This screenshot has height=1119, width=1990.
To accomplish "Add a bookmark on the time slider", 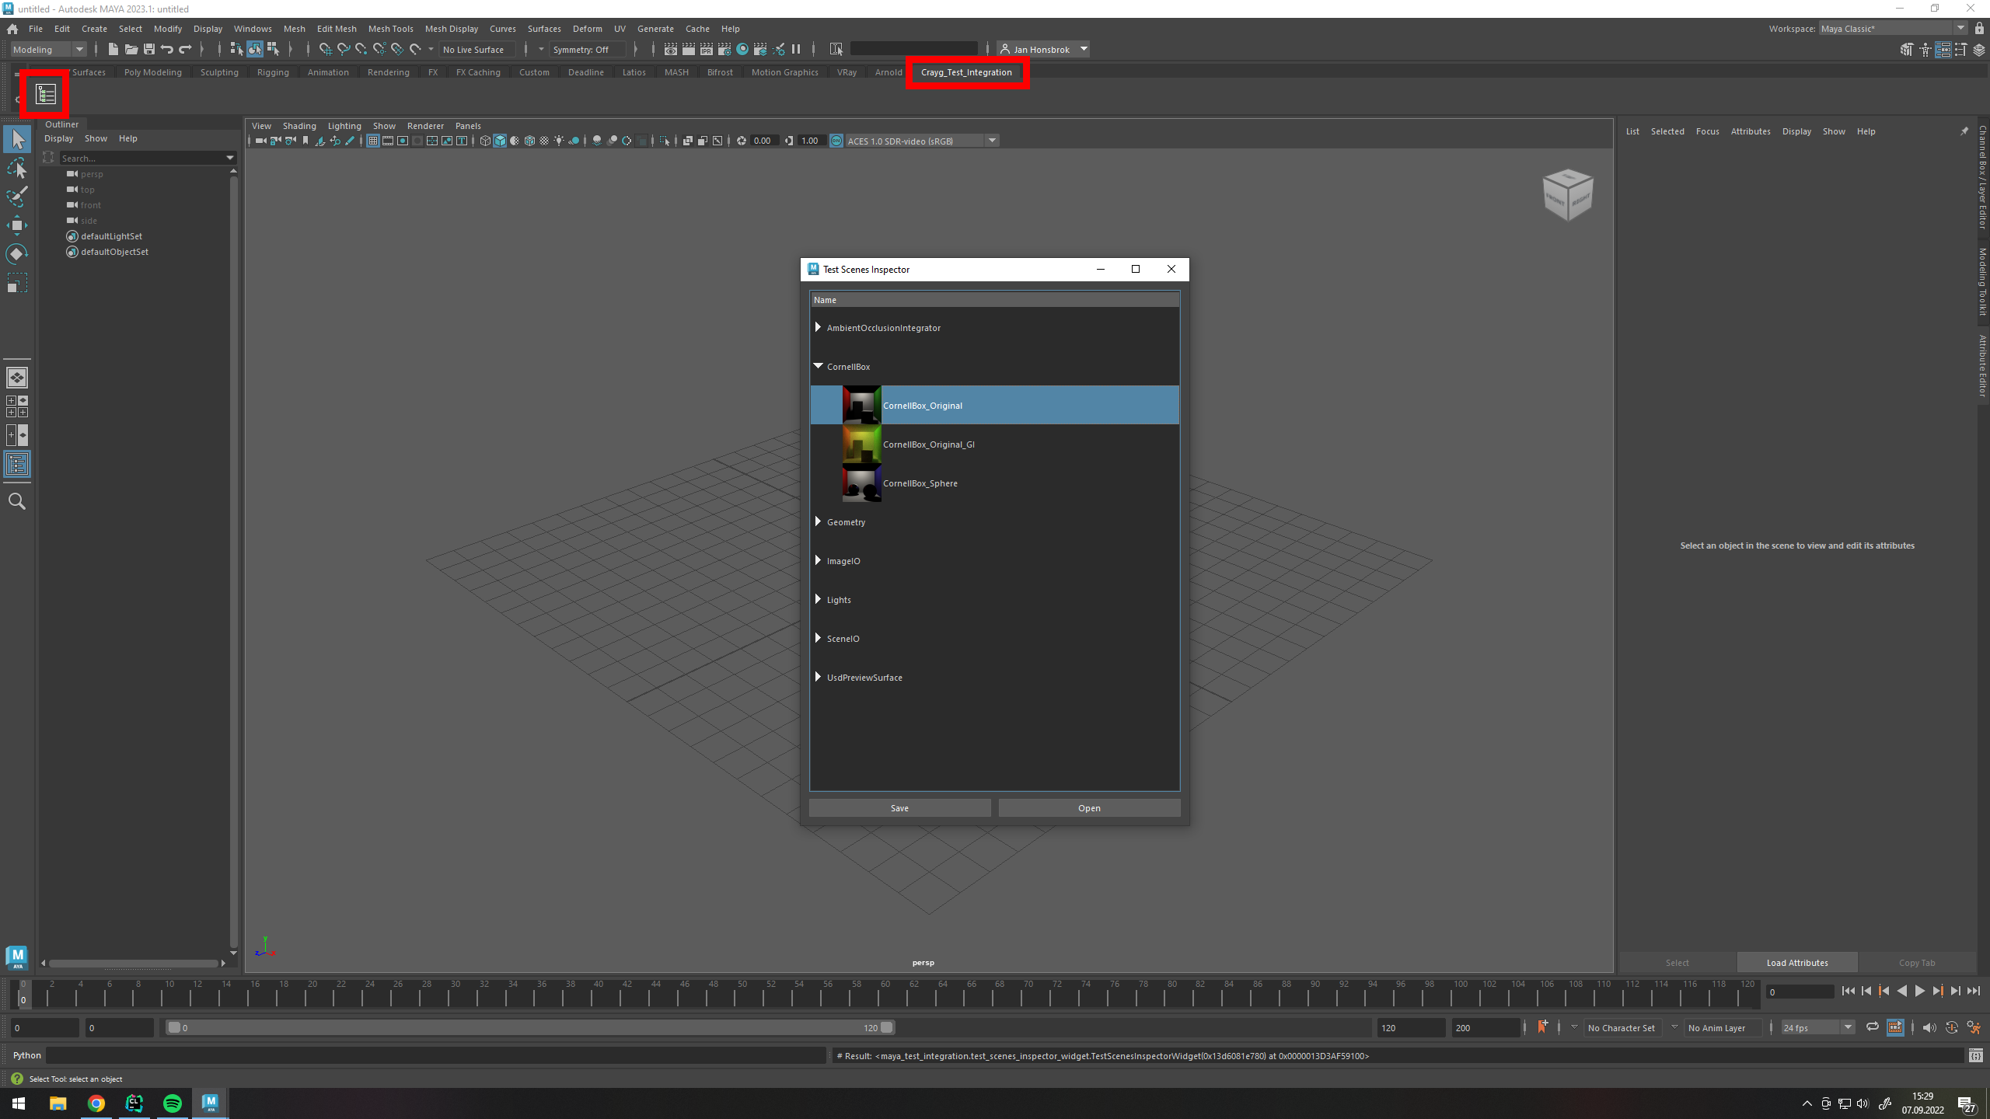I will click(1542, 1027).
